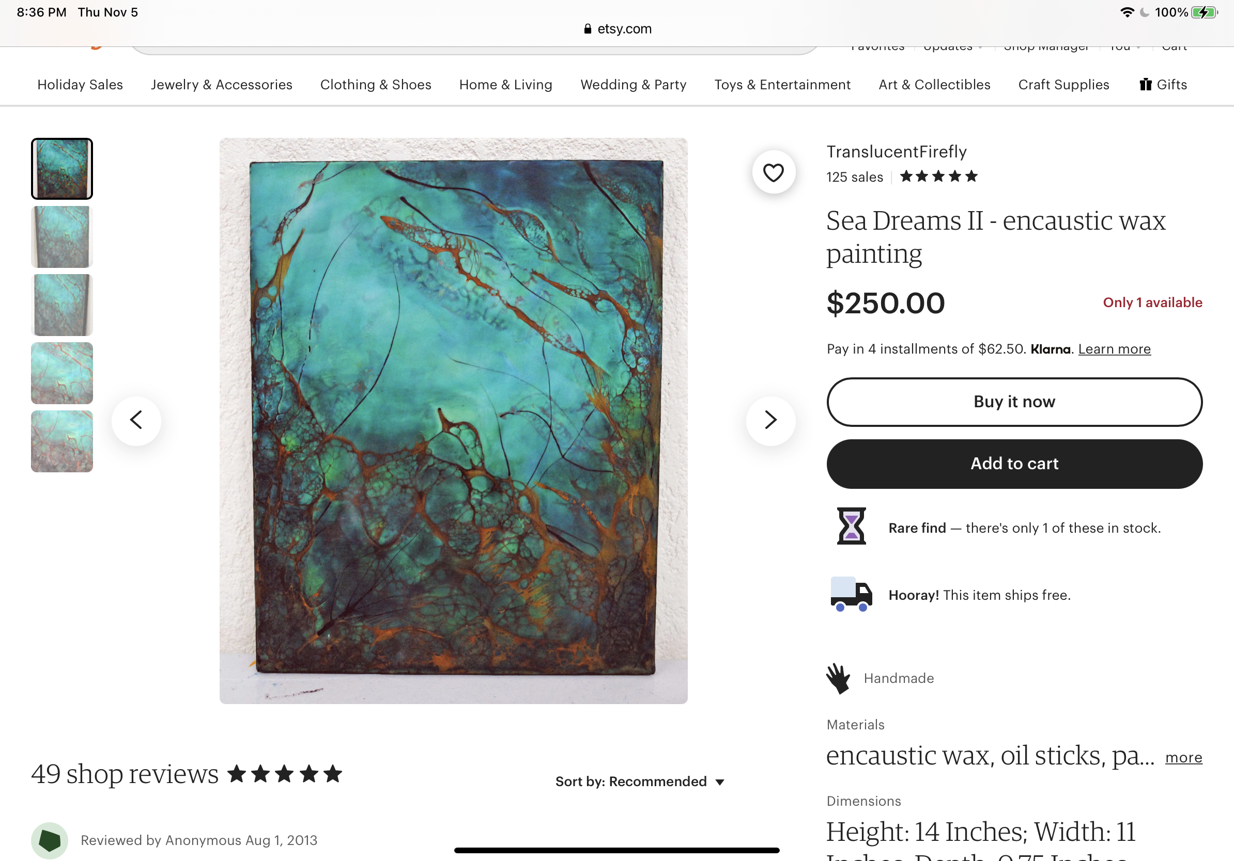Open the Holiday Sales menu item
1234x861 pixels.
80,84
